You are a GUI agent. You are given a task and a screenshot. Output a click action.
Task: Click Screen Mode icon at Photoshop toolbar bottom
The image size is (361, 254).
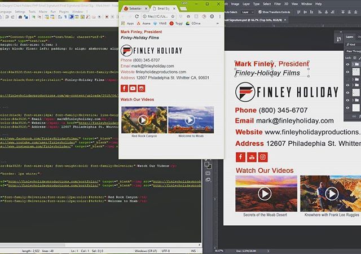208,180
